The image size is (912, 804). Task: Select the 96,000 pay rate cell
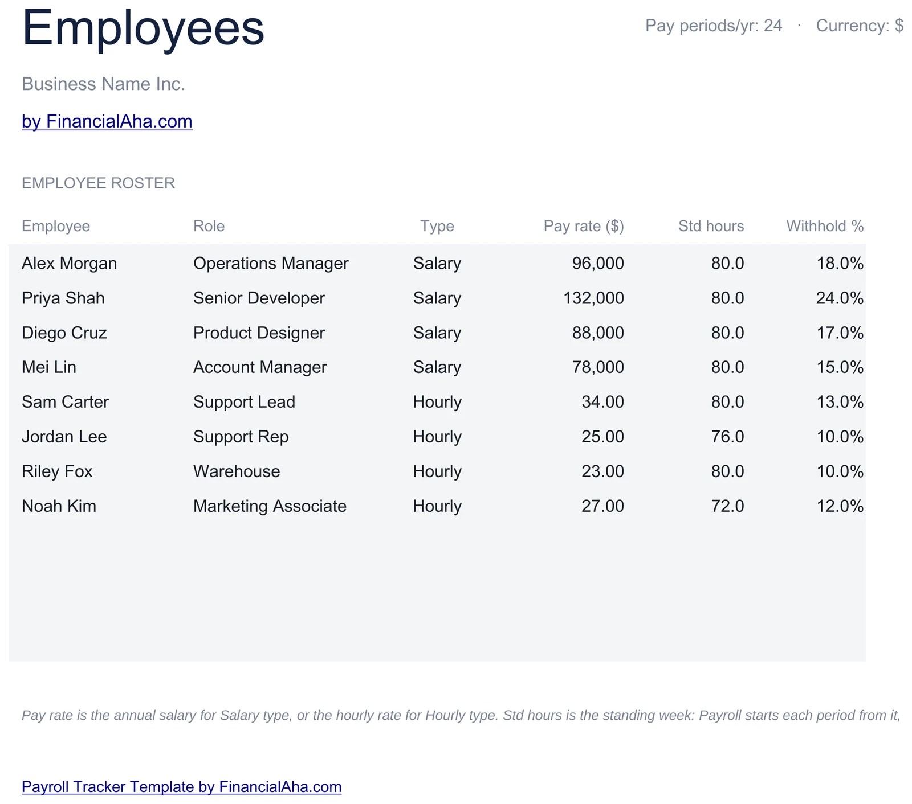pos(598,263)
